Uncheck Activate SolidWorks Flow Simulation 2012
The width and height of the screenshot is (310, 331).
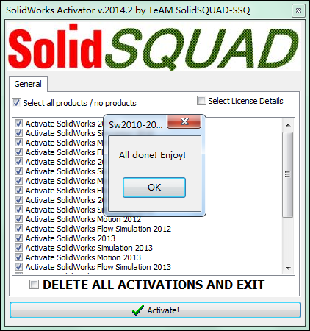[18, 229]
